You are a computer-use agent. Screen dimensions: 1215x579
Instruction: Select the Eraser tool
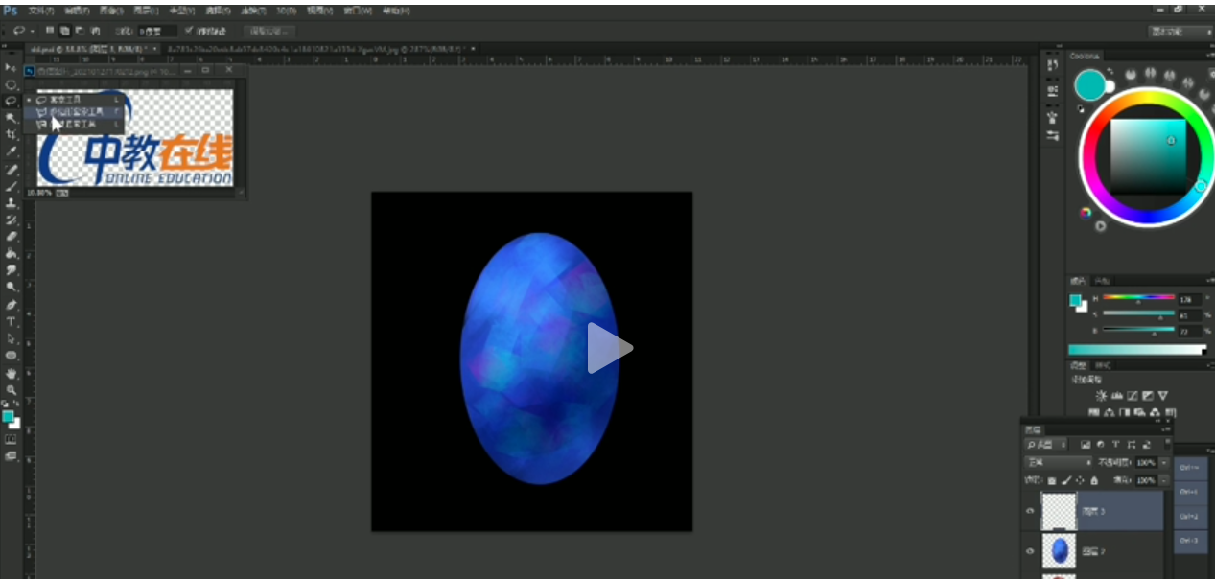coord(12,237)
